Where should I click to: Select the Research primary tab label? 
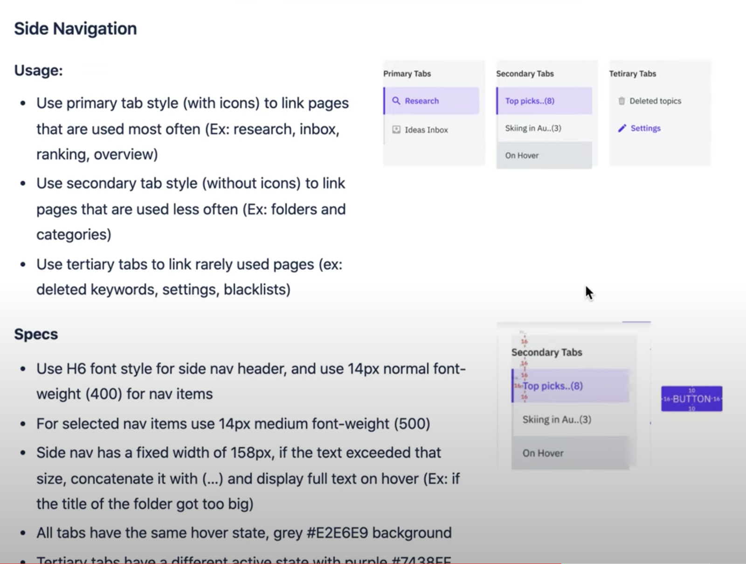pyautogui.click(x=421, y=101)
